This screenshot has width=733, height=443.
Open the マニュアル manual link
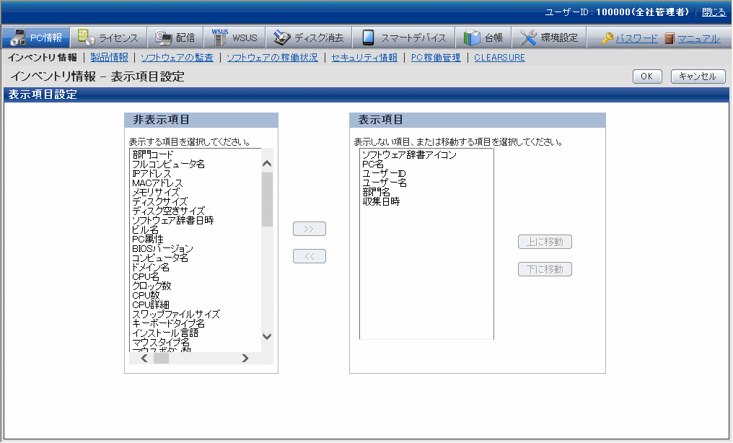[698, 39]
